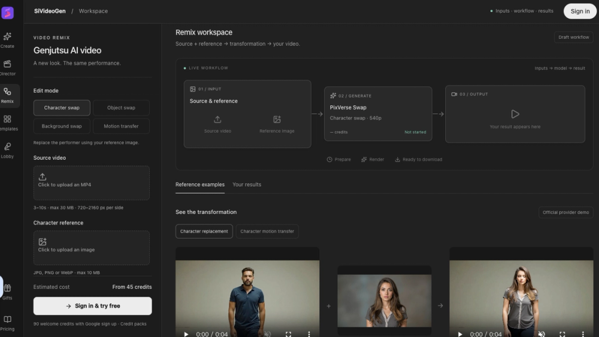Select Motion transfer edit mode
The height and width of the screenshot is (337, 599).
121,126
